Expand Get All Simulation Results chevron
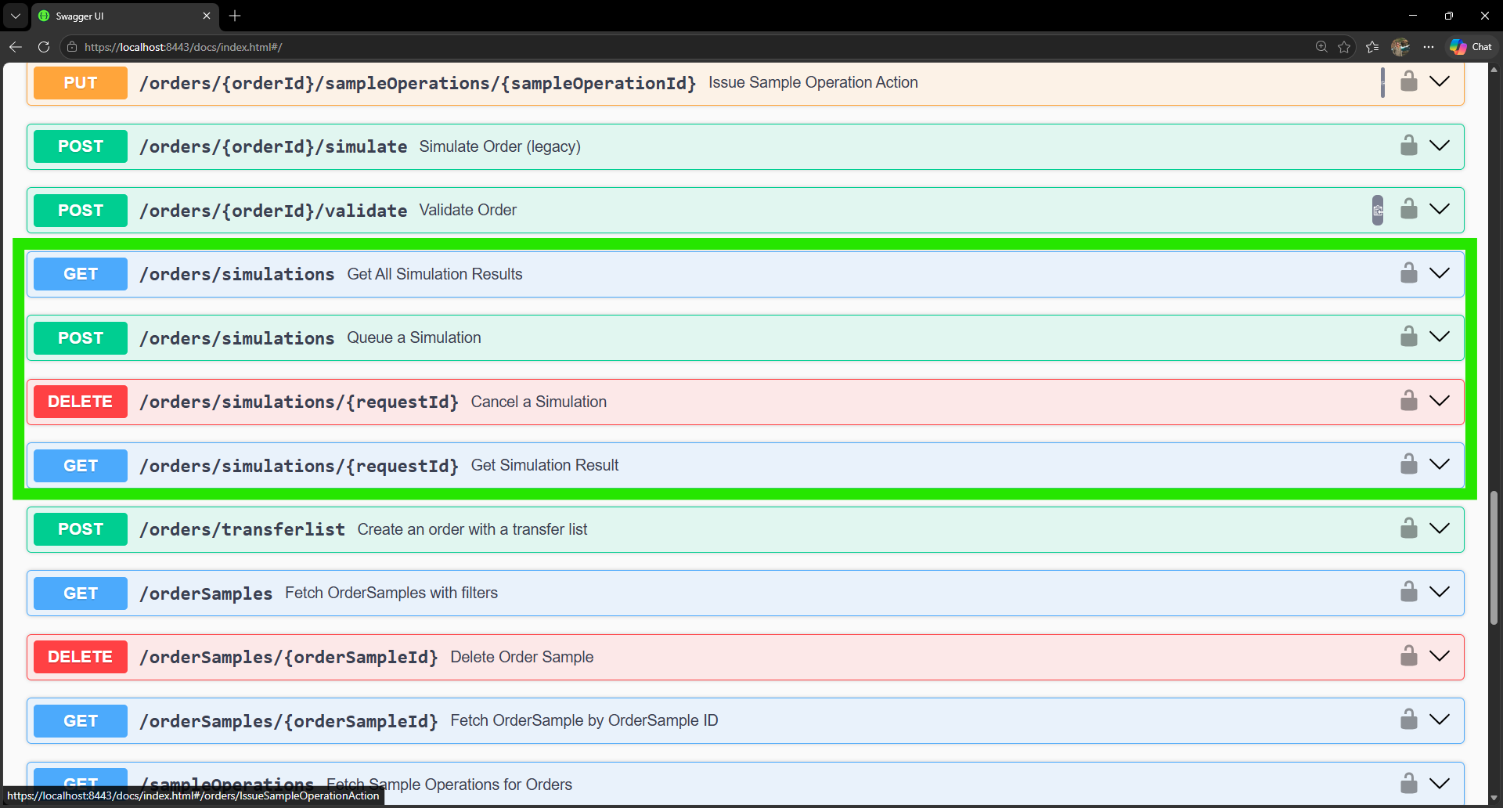Screen dimensions: 1503x808 click(1440, 273)
